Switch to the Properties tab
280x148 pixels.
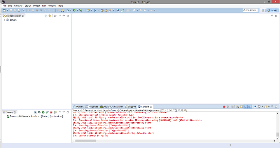[92, 107]
